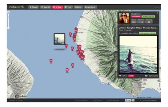Image resolution: width=168 pixels, height=107 pixels.
Task: Click the insta-earth logo
Action: pos(17,7)
